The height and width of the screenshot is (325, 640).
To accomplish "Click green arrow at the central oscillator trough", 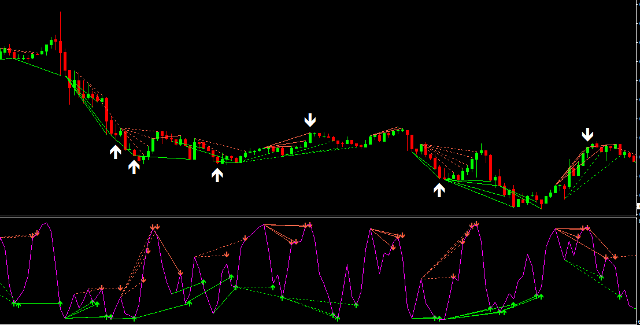I will pos(336,317).
